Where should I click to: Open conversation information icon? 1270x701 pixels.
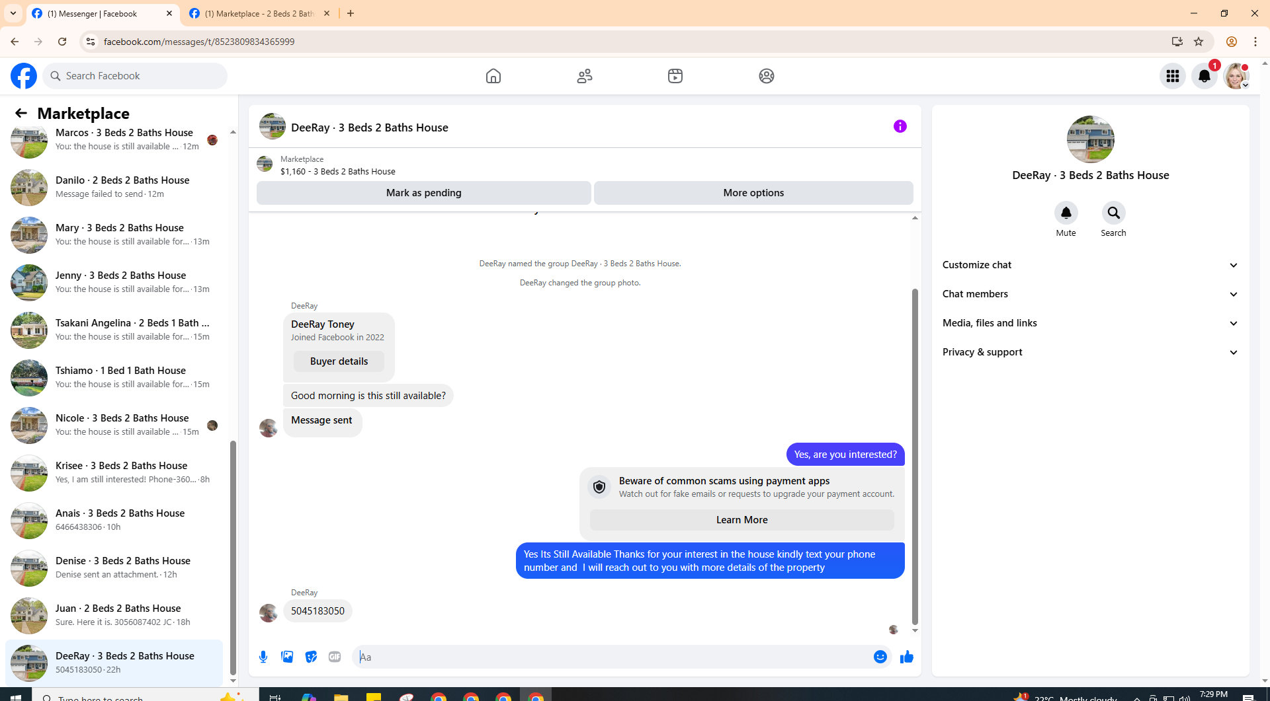click(900, 126)
